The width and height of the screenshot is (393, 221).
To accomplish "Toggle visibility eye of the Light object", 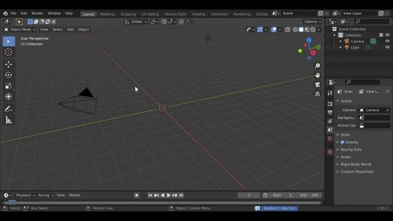I will point(387,47).
